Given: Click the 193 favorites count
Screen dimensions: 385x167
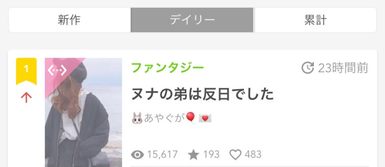Looking at the screenshot, I should click(x=211, y=155).
